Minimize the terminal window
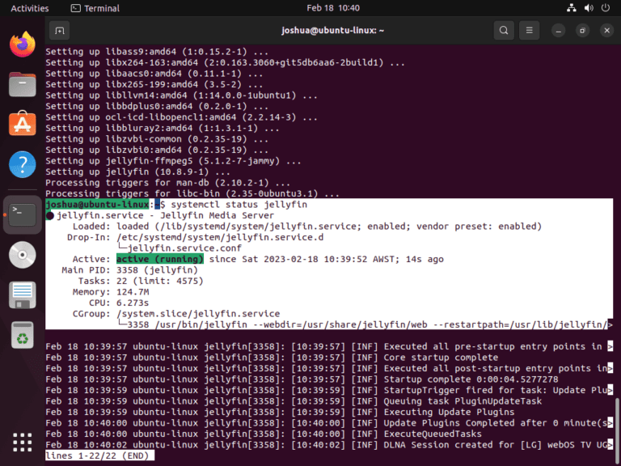This screenshot has width=621, height=466. (x=559, y=31)
